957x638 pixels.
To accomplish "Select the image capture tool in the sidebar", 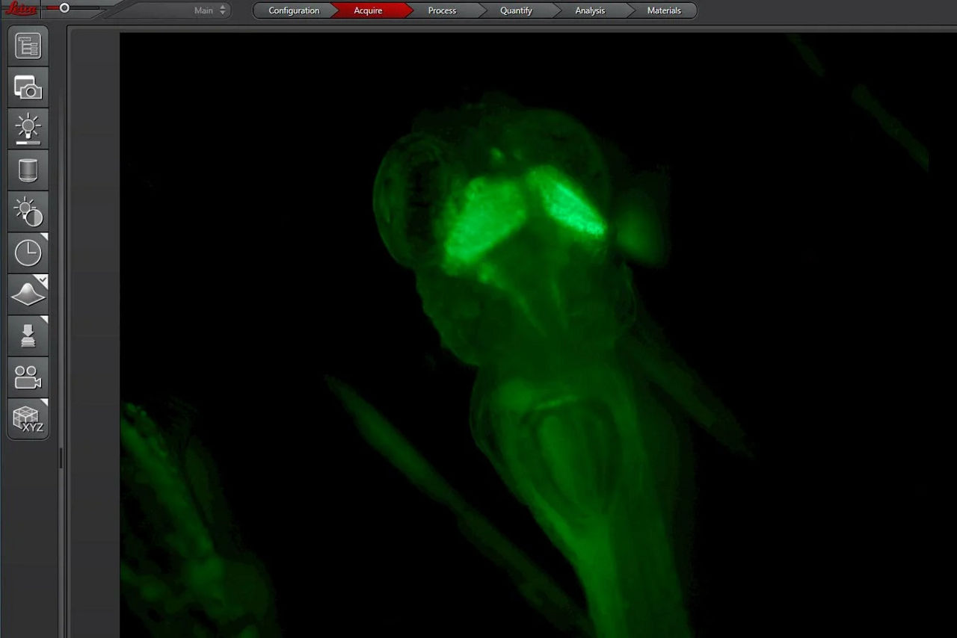I will (x=28, y=87).
